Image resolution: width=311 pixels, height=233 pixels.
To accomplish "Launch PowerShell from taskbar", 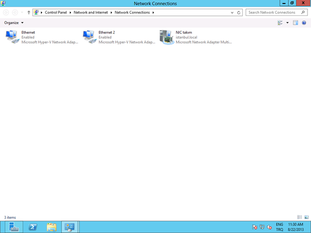I will click(x=33, y=227).
